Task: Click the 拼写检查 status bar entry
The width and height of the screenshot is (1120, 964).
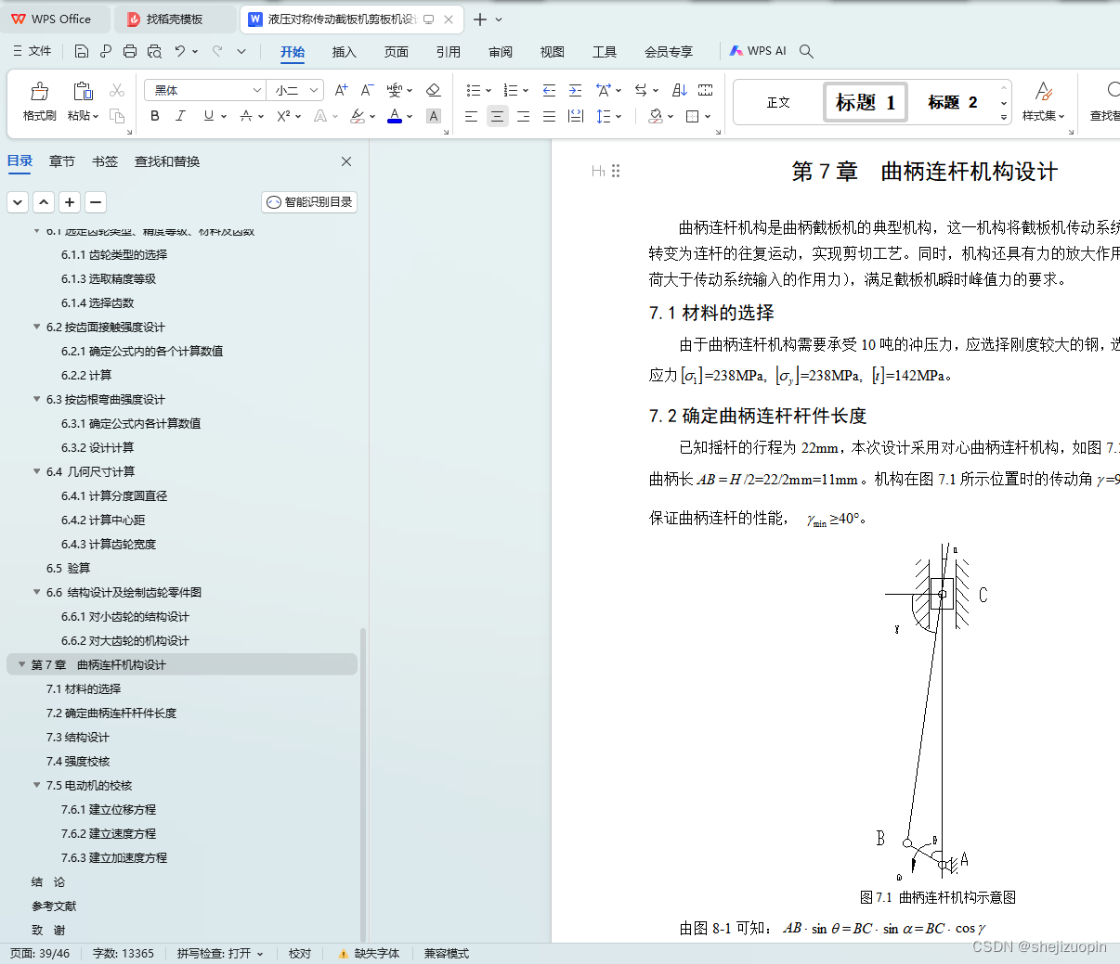Action: coord(220,953)
